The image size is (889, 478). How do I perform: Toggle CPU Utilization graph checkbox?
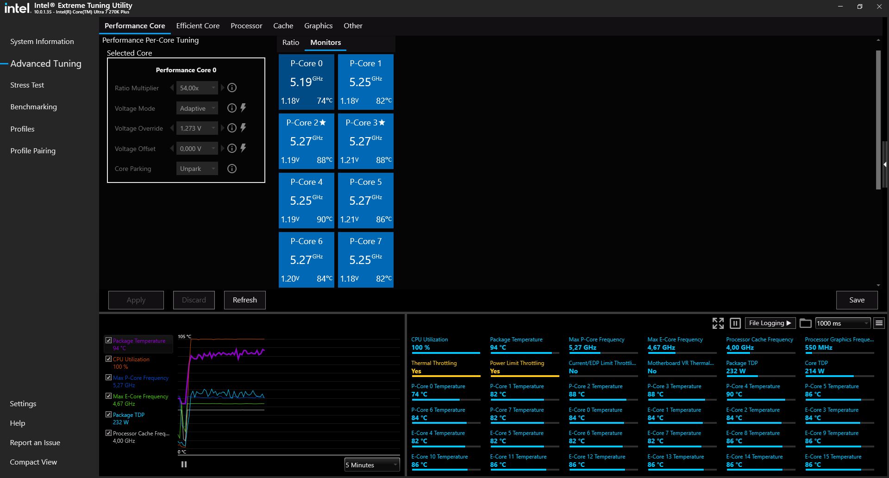tap(108, 359)
